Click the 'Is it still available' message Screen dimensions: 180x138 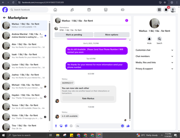pos(69,116)
